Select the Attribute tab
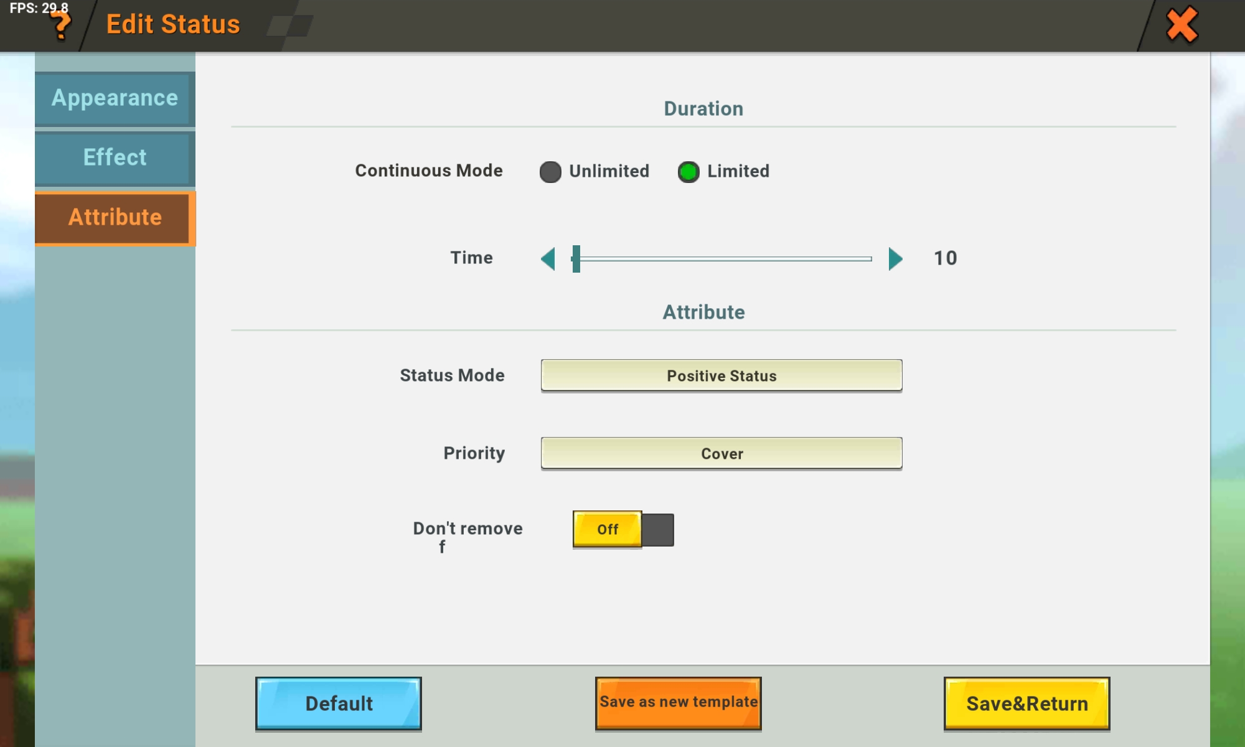This screenshot has height=747, width=1245. click(x=115, y=217)
